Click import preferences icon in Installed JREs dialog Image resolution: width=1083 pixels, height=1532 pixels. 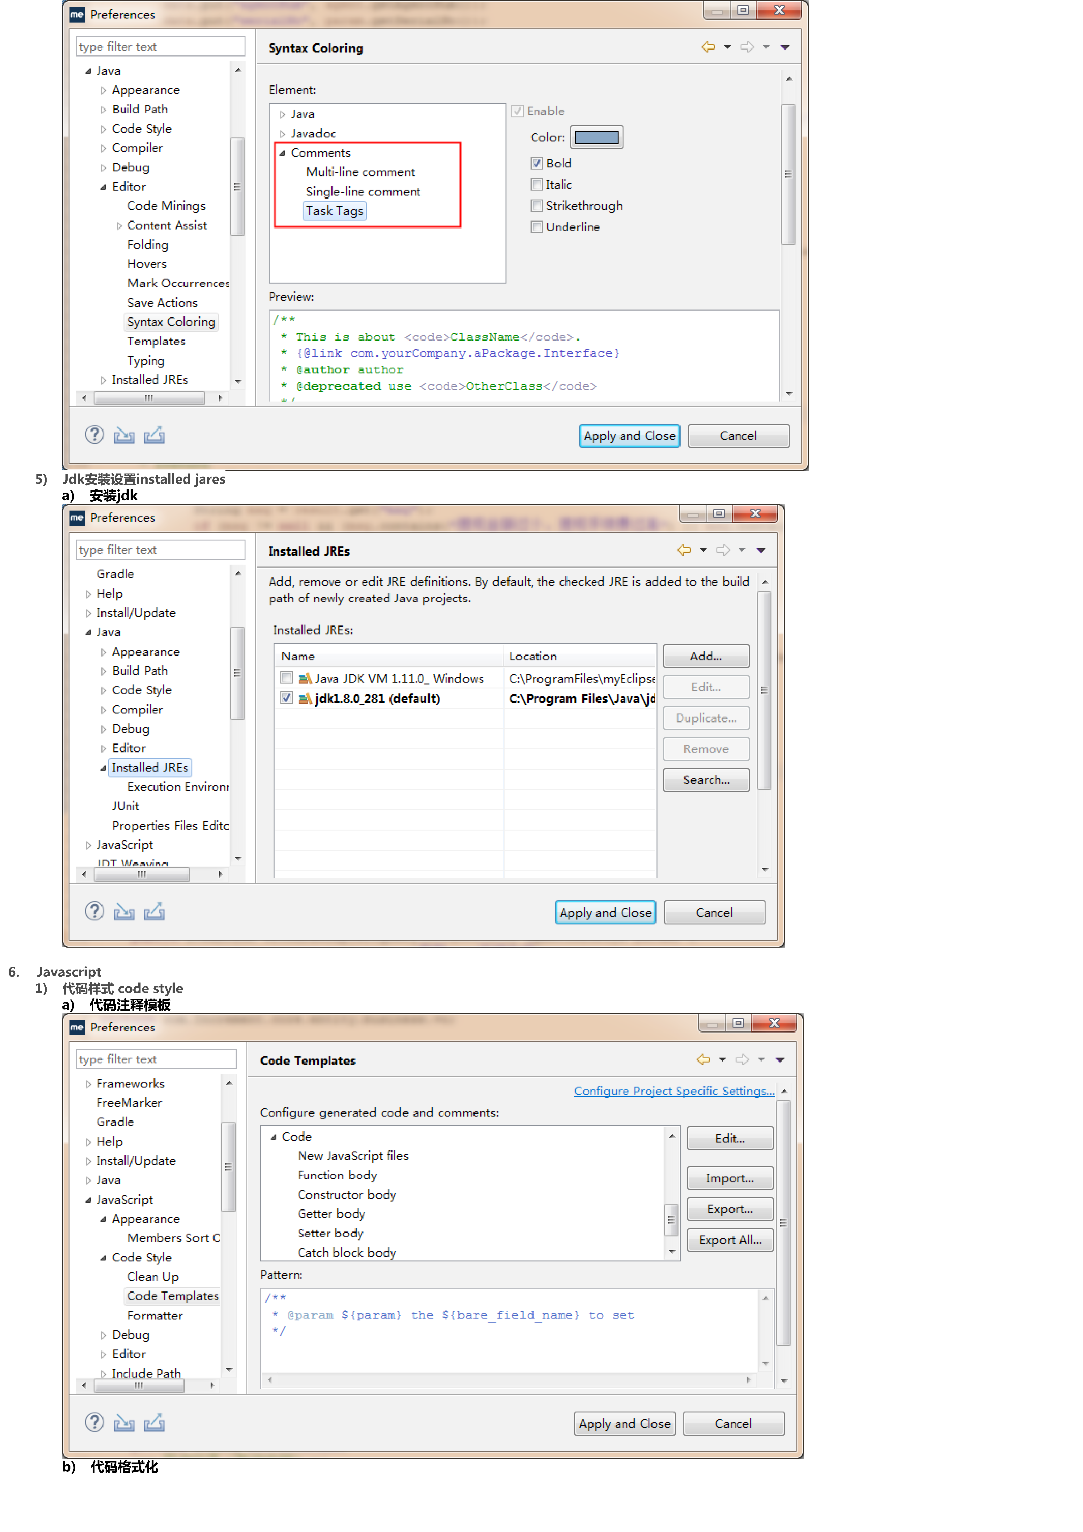(124, 911)
